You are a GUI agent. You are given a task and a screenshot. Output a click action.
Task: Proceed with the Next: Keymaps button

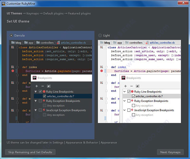click(x=170, y=152)
